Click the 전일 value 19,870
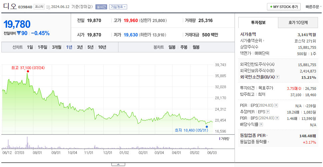The image size is (323, 167). [94, 21]
